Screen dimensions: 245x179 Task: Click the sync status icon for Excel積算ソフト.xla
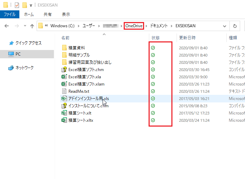153,77
